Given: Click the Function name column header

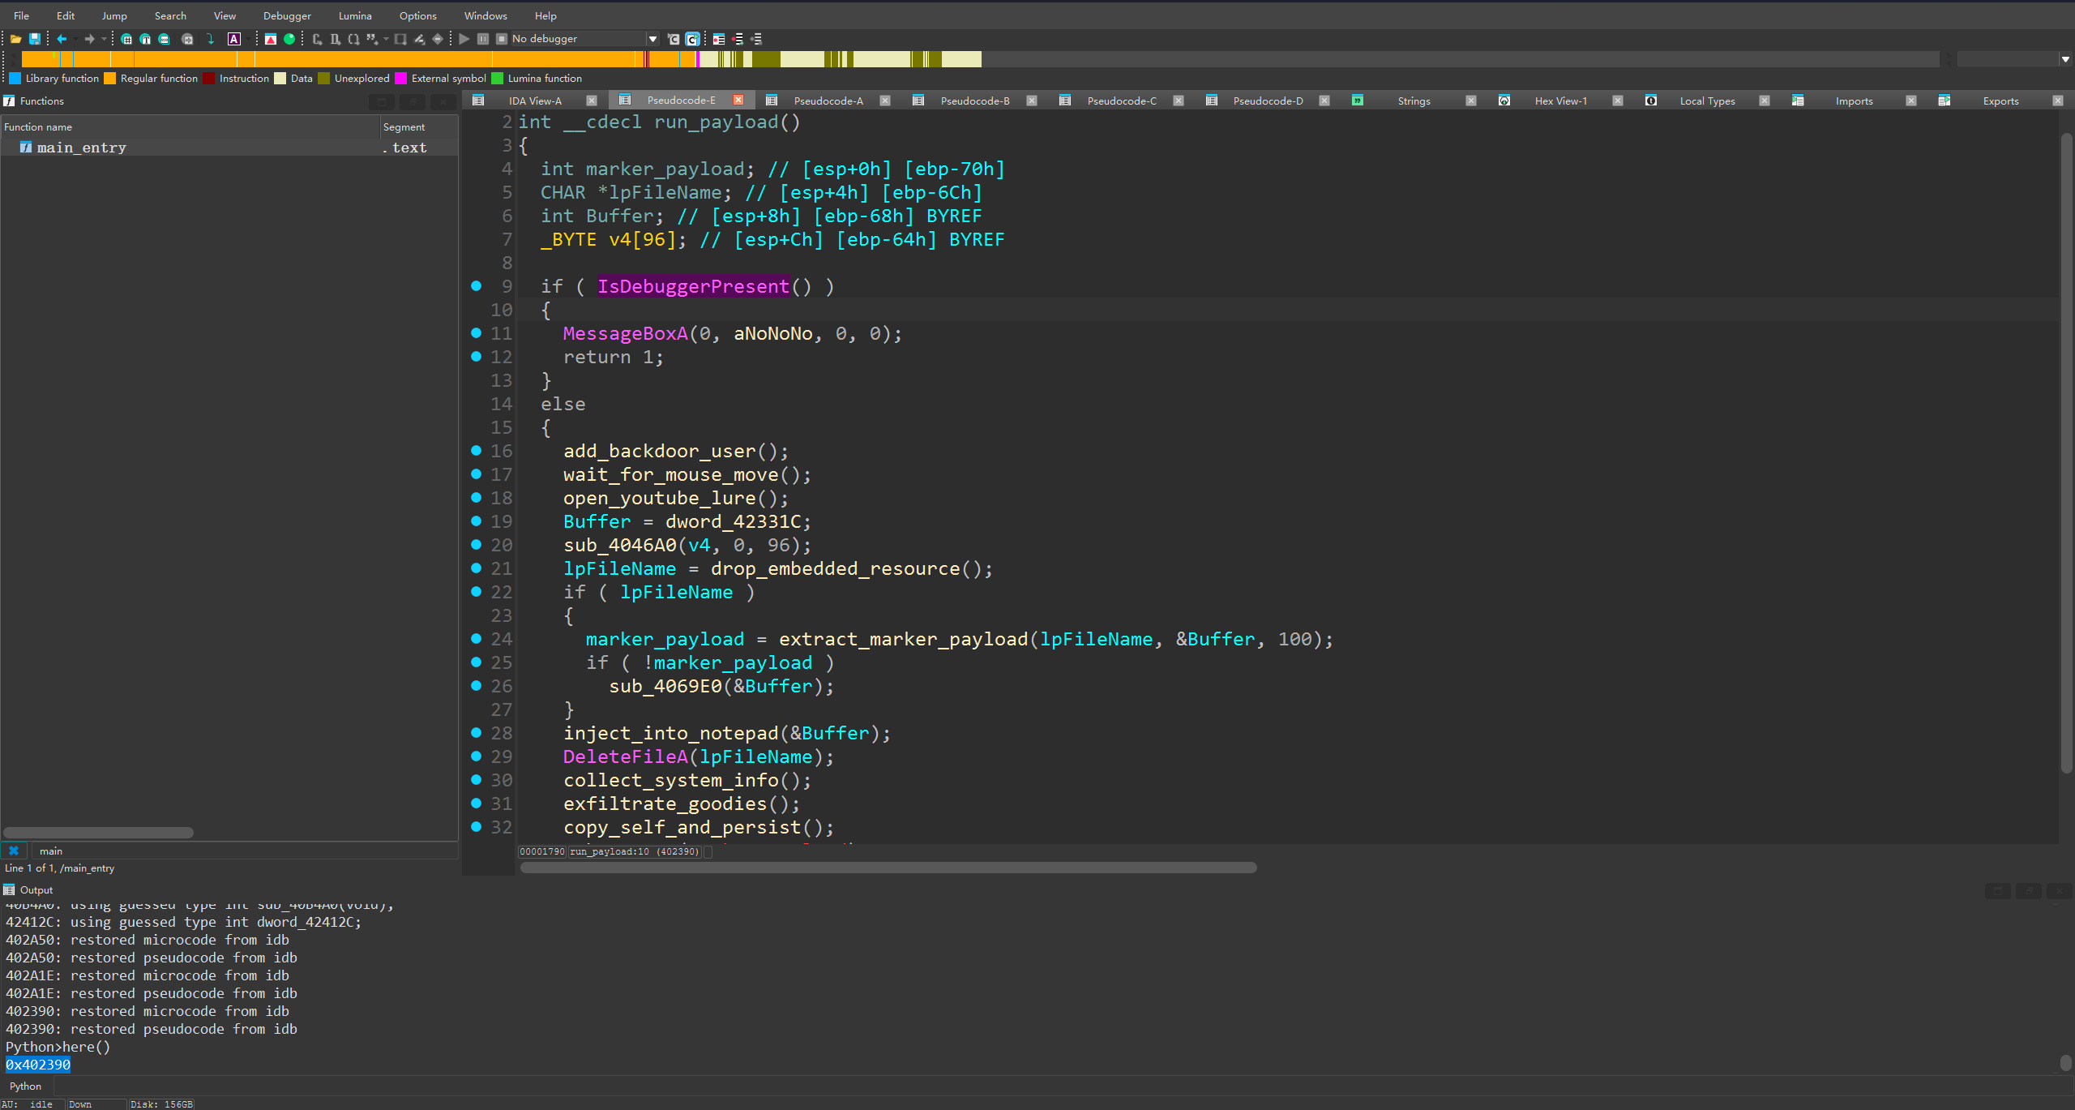Looking at the screenshot, I should (x=190, y=126).
